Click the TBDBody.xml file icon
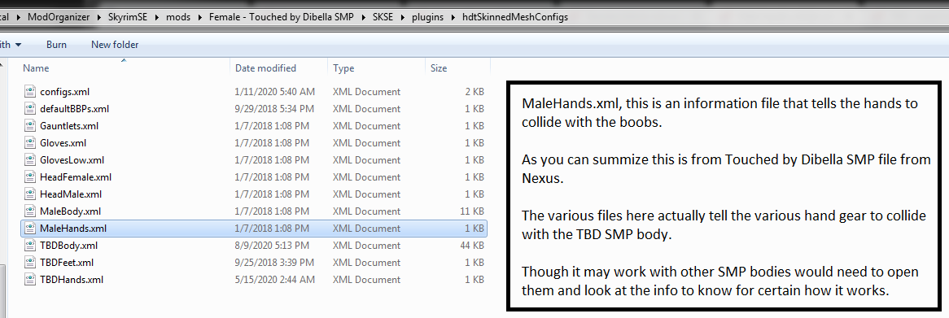 tap(30, 246)
